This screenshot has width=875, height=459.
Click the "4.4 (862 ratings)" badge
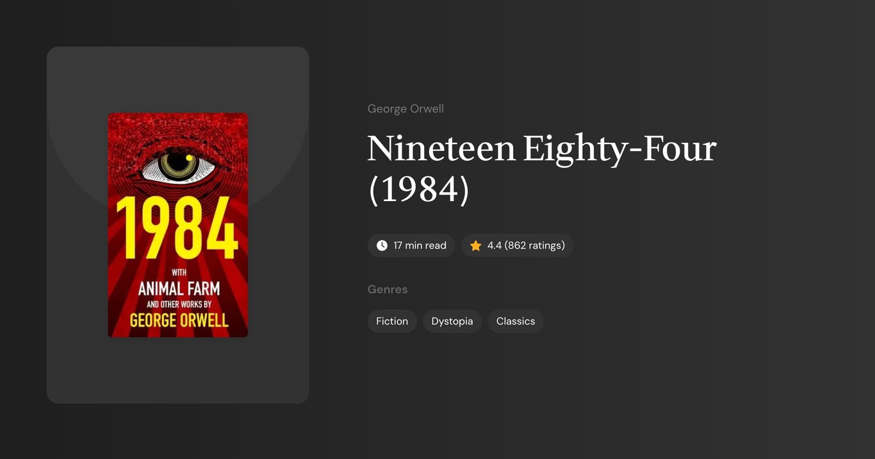[x=518, y=245]
